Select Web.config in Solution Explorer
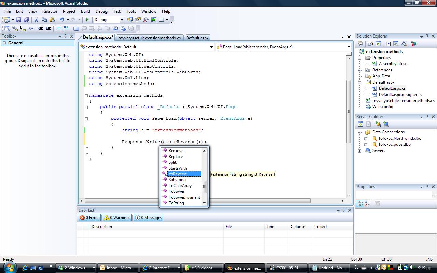Screen dimensions: 437x273 click(x=383, y=107)
